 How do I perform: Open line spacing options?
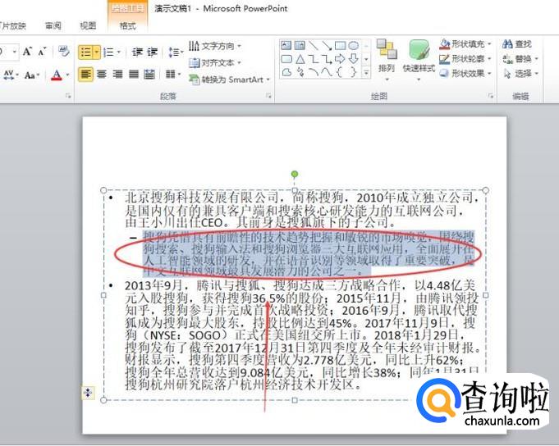tap(175, 52)
